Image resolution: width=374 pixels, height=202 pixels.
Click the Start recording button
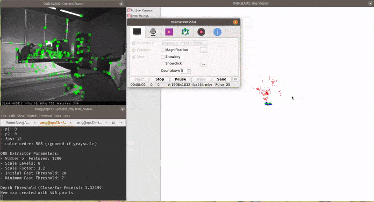coord(139,79)
